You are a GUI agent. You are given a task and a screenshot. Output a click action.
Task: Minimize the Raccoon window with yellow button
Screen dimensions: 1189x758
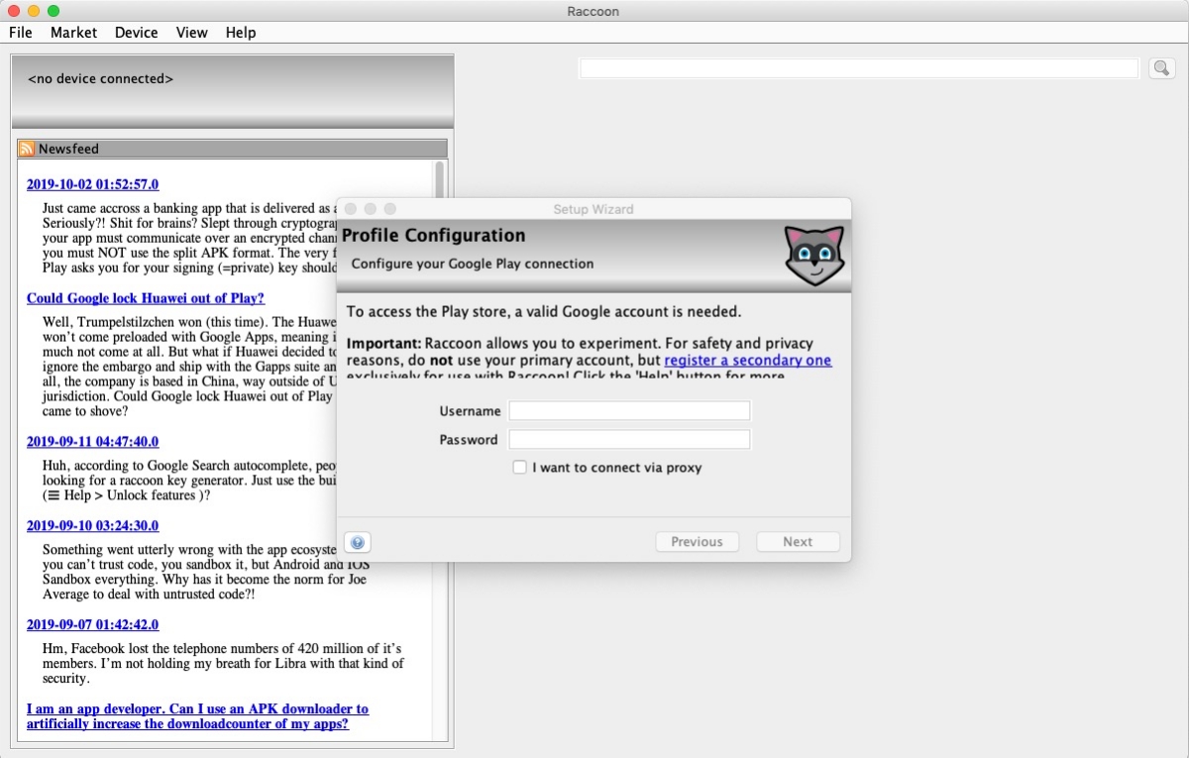click(x=34, y=11)
